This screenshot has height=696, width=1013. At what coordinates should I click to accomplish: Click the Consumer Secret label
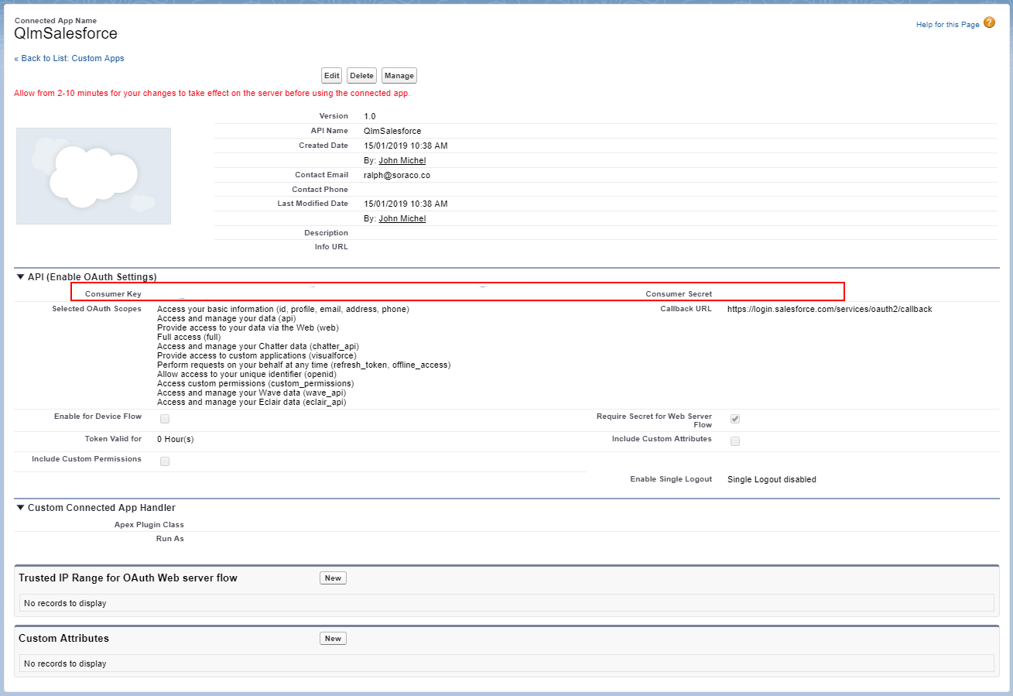click(x=679, y=294)
